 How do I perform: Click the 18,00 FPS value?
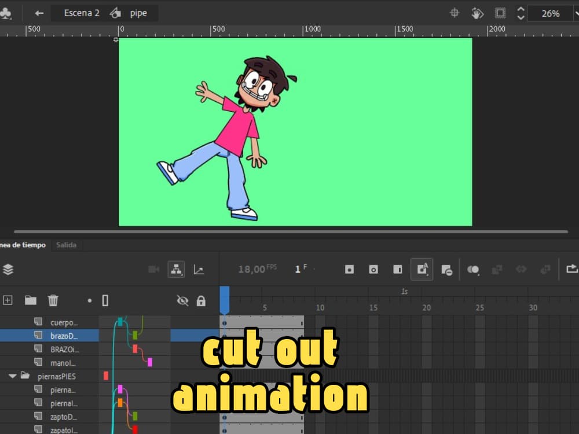(x=258, y=269)
